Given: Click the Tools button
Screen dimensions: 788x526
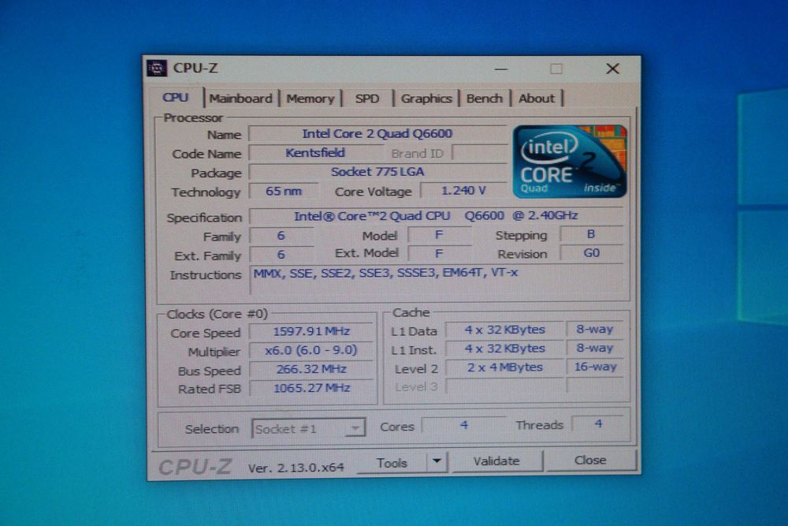Looking at the screenshot, I should tap(392, 462).
